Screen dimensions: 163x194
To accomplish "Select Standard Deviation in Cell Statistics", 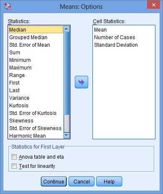I will [116, 45].
